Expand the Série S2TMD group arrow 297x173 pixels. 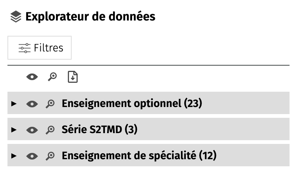tap(14, 129)
